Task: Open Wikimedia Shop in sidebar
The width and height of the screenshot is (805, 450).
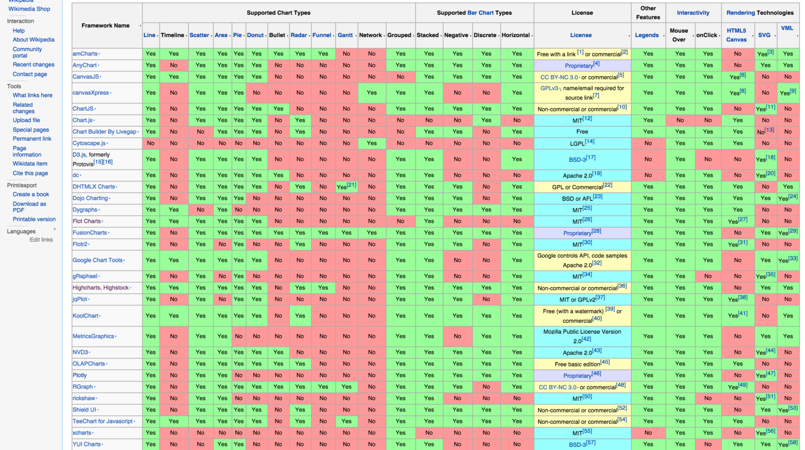Action: [29, 9]
